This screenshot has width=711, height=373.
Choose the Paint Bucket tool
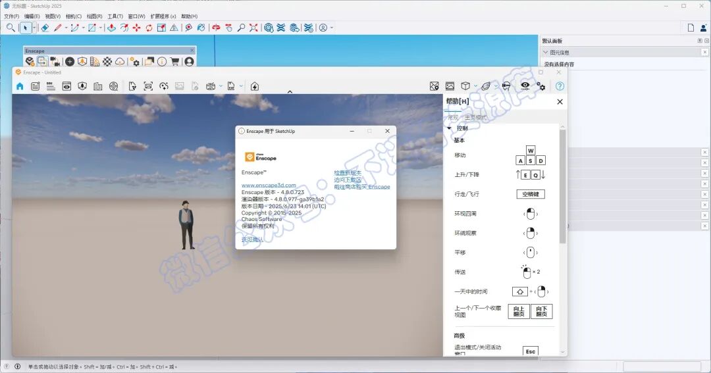(201, 28)
